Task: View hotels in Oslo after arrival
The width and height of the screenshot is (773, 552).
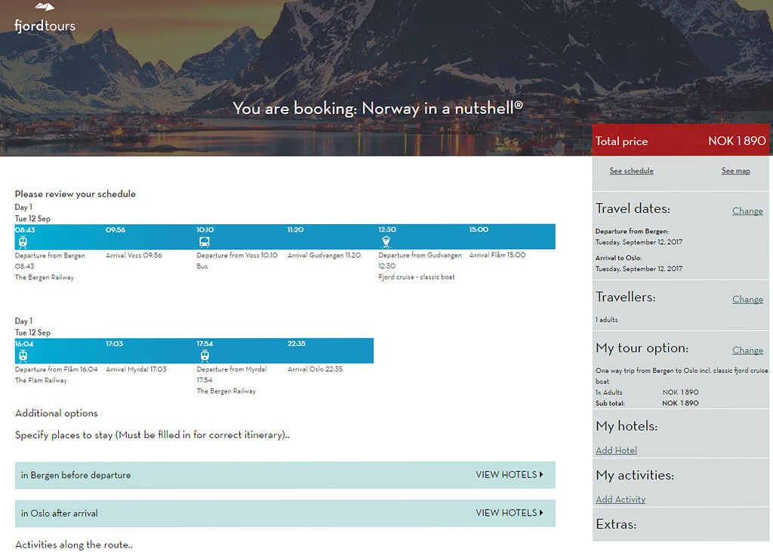Action: click(x=285, y=513)
